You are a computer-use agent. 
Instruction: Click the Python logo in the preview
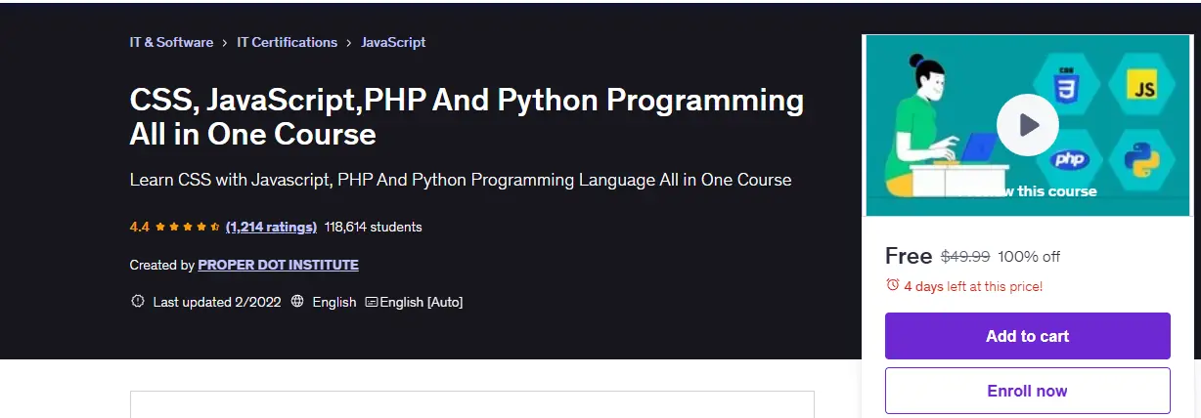coord(1140,161)
